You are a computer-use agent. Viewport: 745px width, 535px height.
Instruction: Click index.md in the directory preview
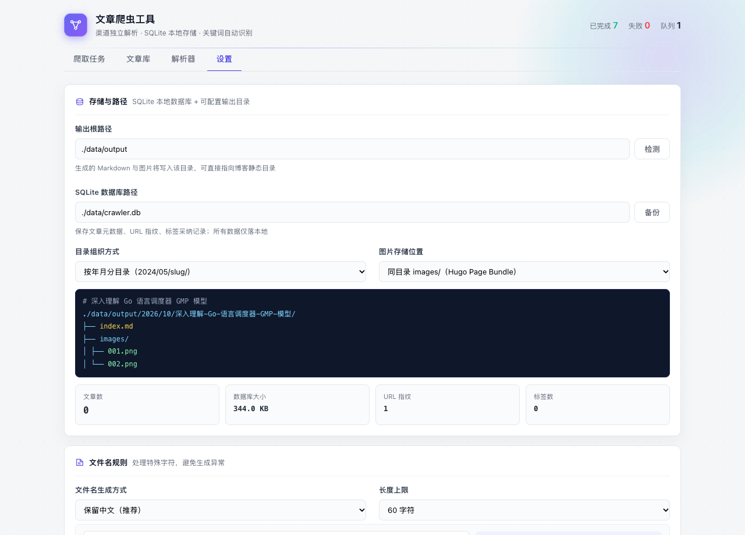(x=116, y=326)
